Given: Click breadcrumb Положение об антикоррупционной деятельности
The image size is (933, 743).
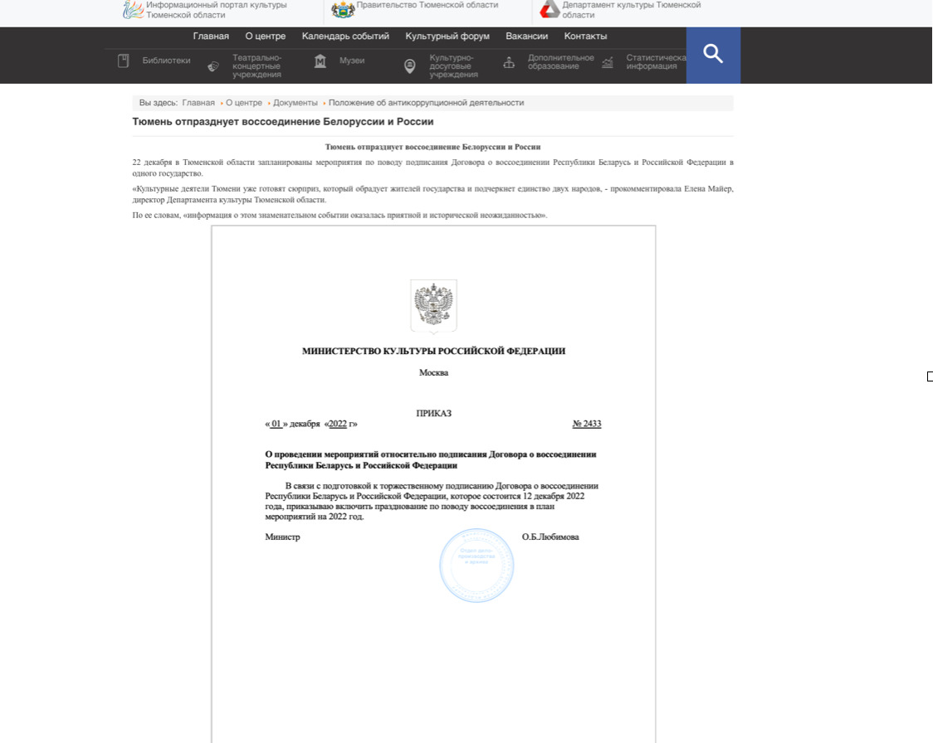Looking at the screenshot, I should [426, 103].
